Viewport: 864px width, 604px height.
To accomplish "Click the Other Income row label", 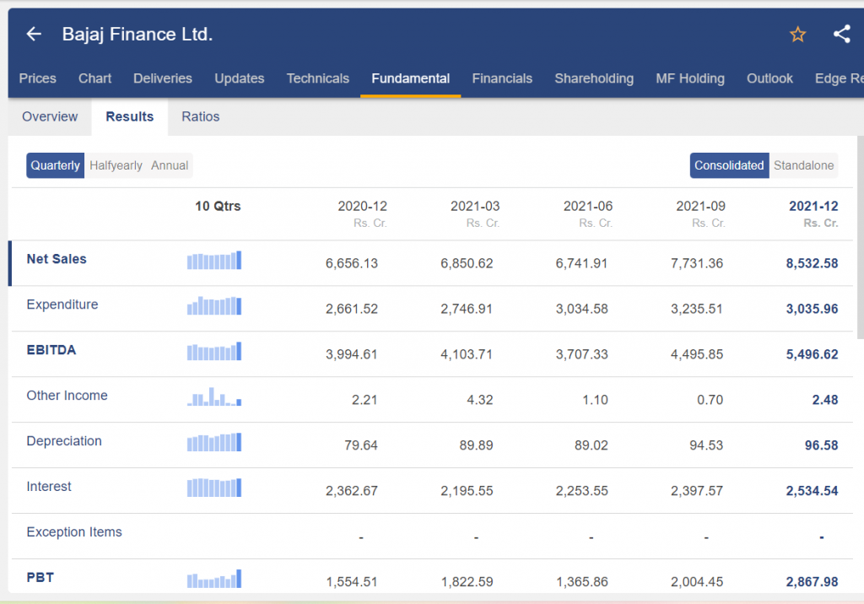I will [x=67, y=395].
